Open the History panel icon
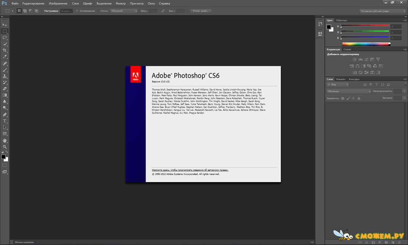 click(320, 24)
